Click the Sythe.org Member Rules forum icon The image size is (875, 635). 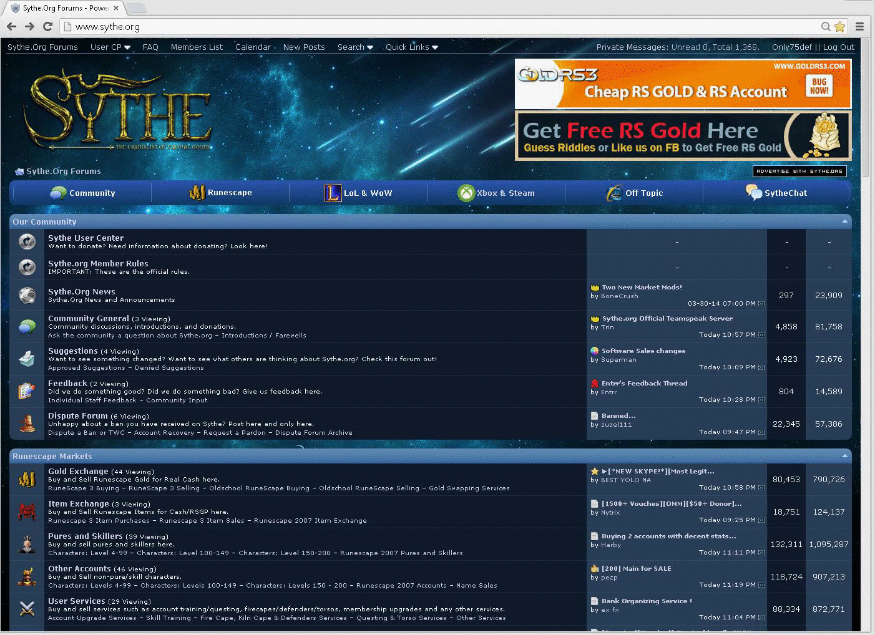point(27,267)
